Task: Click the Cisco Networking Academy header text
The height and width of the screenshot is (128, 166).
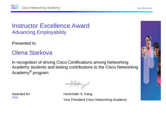Action: [41, 8]
